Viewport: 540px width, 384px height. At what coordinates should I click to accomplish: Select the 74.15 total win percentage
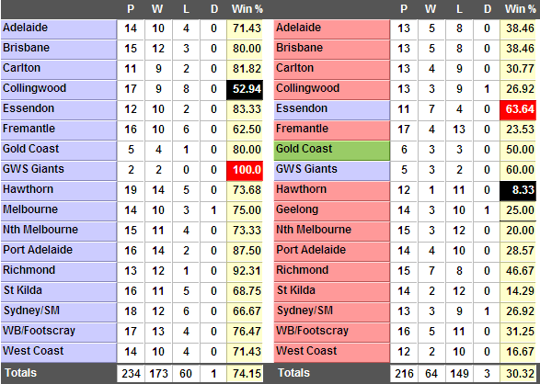click(245, 373)
